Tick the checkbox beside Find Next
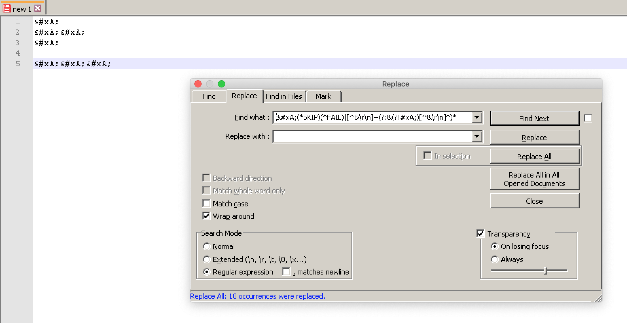 point(588,118)
